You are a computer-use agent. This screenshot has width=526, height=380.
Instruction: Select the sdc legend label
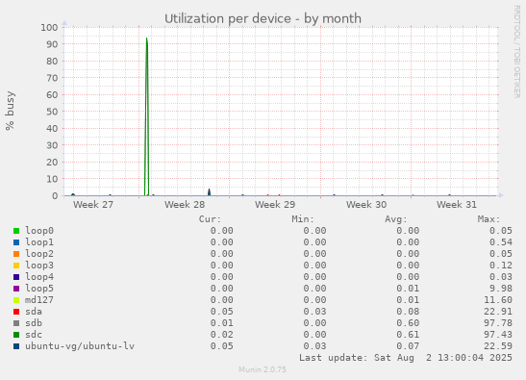pos(34,335)
